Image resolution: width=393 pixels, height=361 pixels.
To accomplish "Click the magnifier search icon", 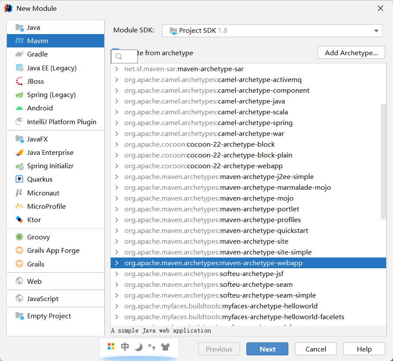I will click(119, 57).
